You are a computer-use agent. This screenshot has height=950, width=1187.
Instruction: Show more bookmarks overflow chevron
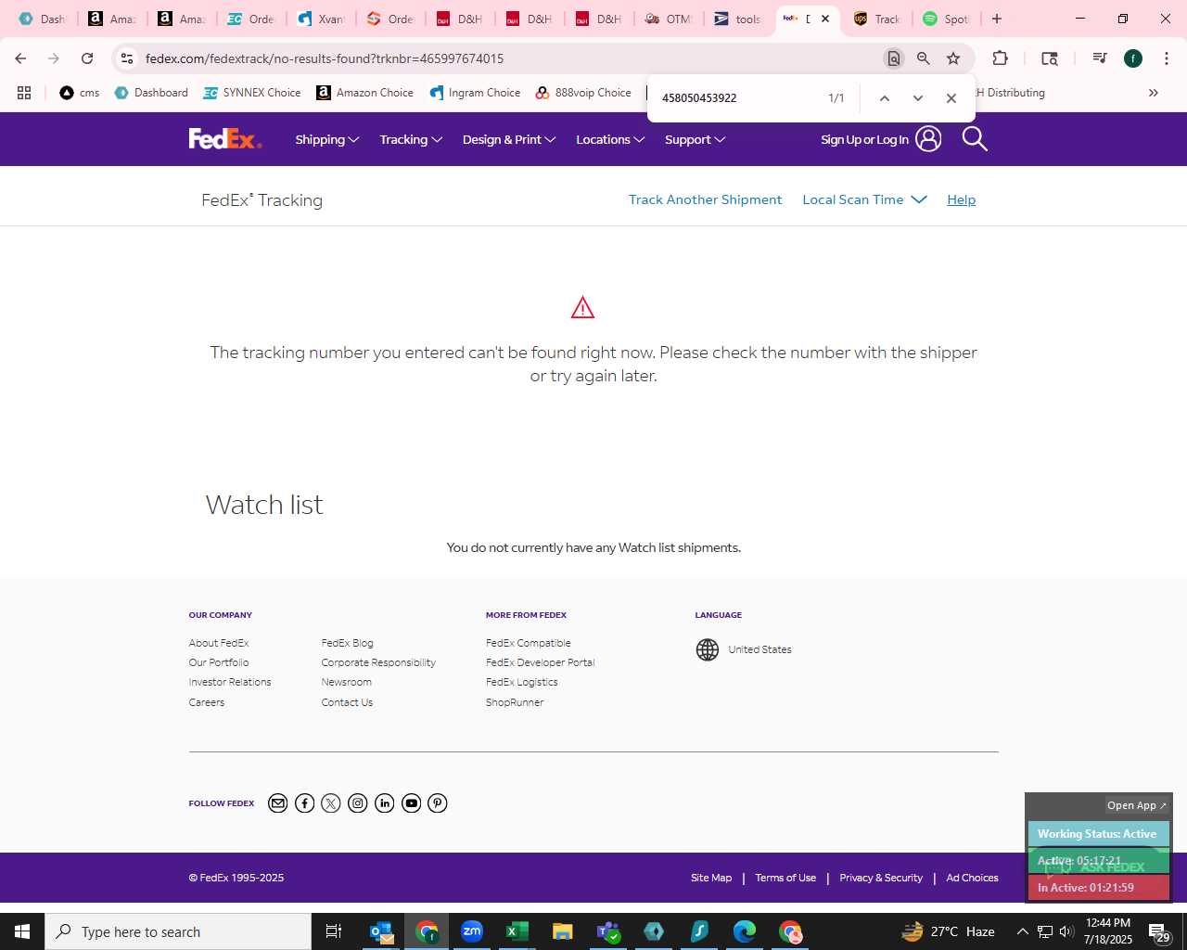1154,93
